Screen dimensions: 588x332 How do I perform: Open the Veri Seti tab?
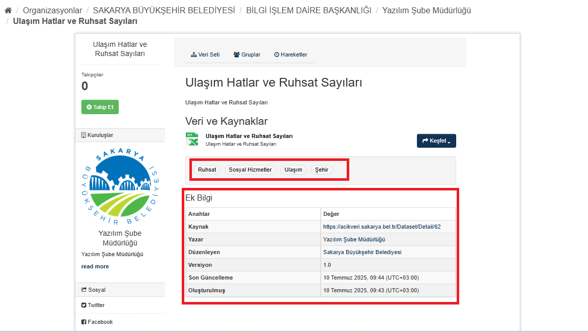(206, 54)
